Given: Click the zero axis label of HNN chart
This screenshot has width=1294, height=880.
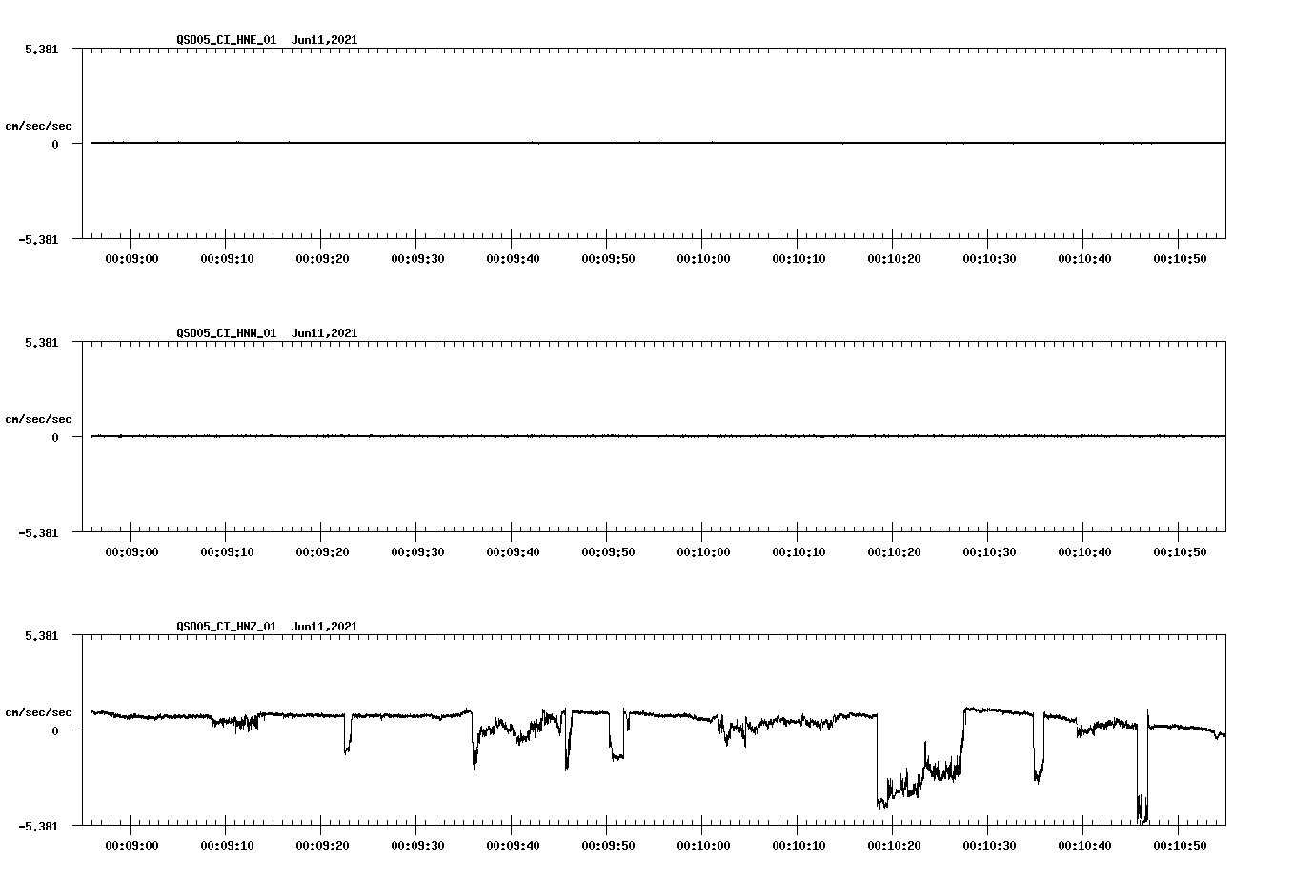Looking at the screenshot, I should pyautogui.click(x=55, y=438).
